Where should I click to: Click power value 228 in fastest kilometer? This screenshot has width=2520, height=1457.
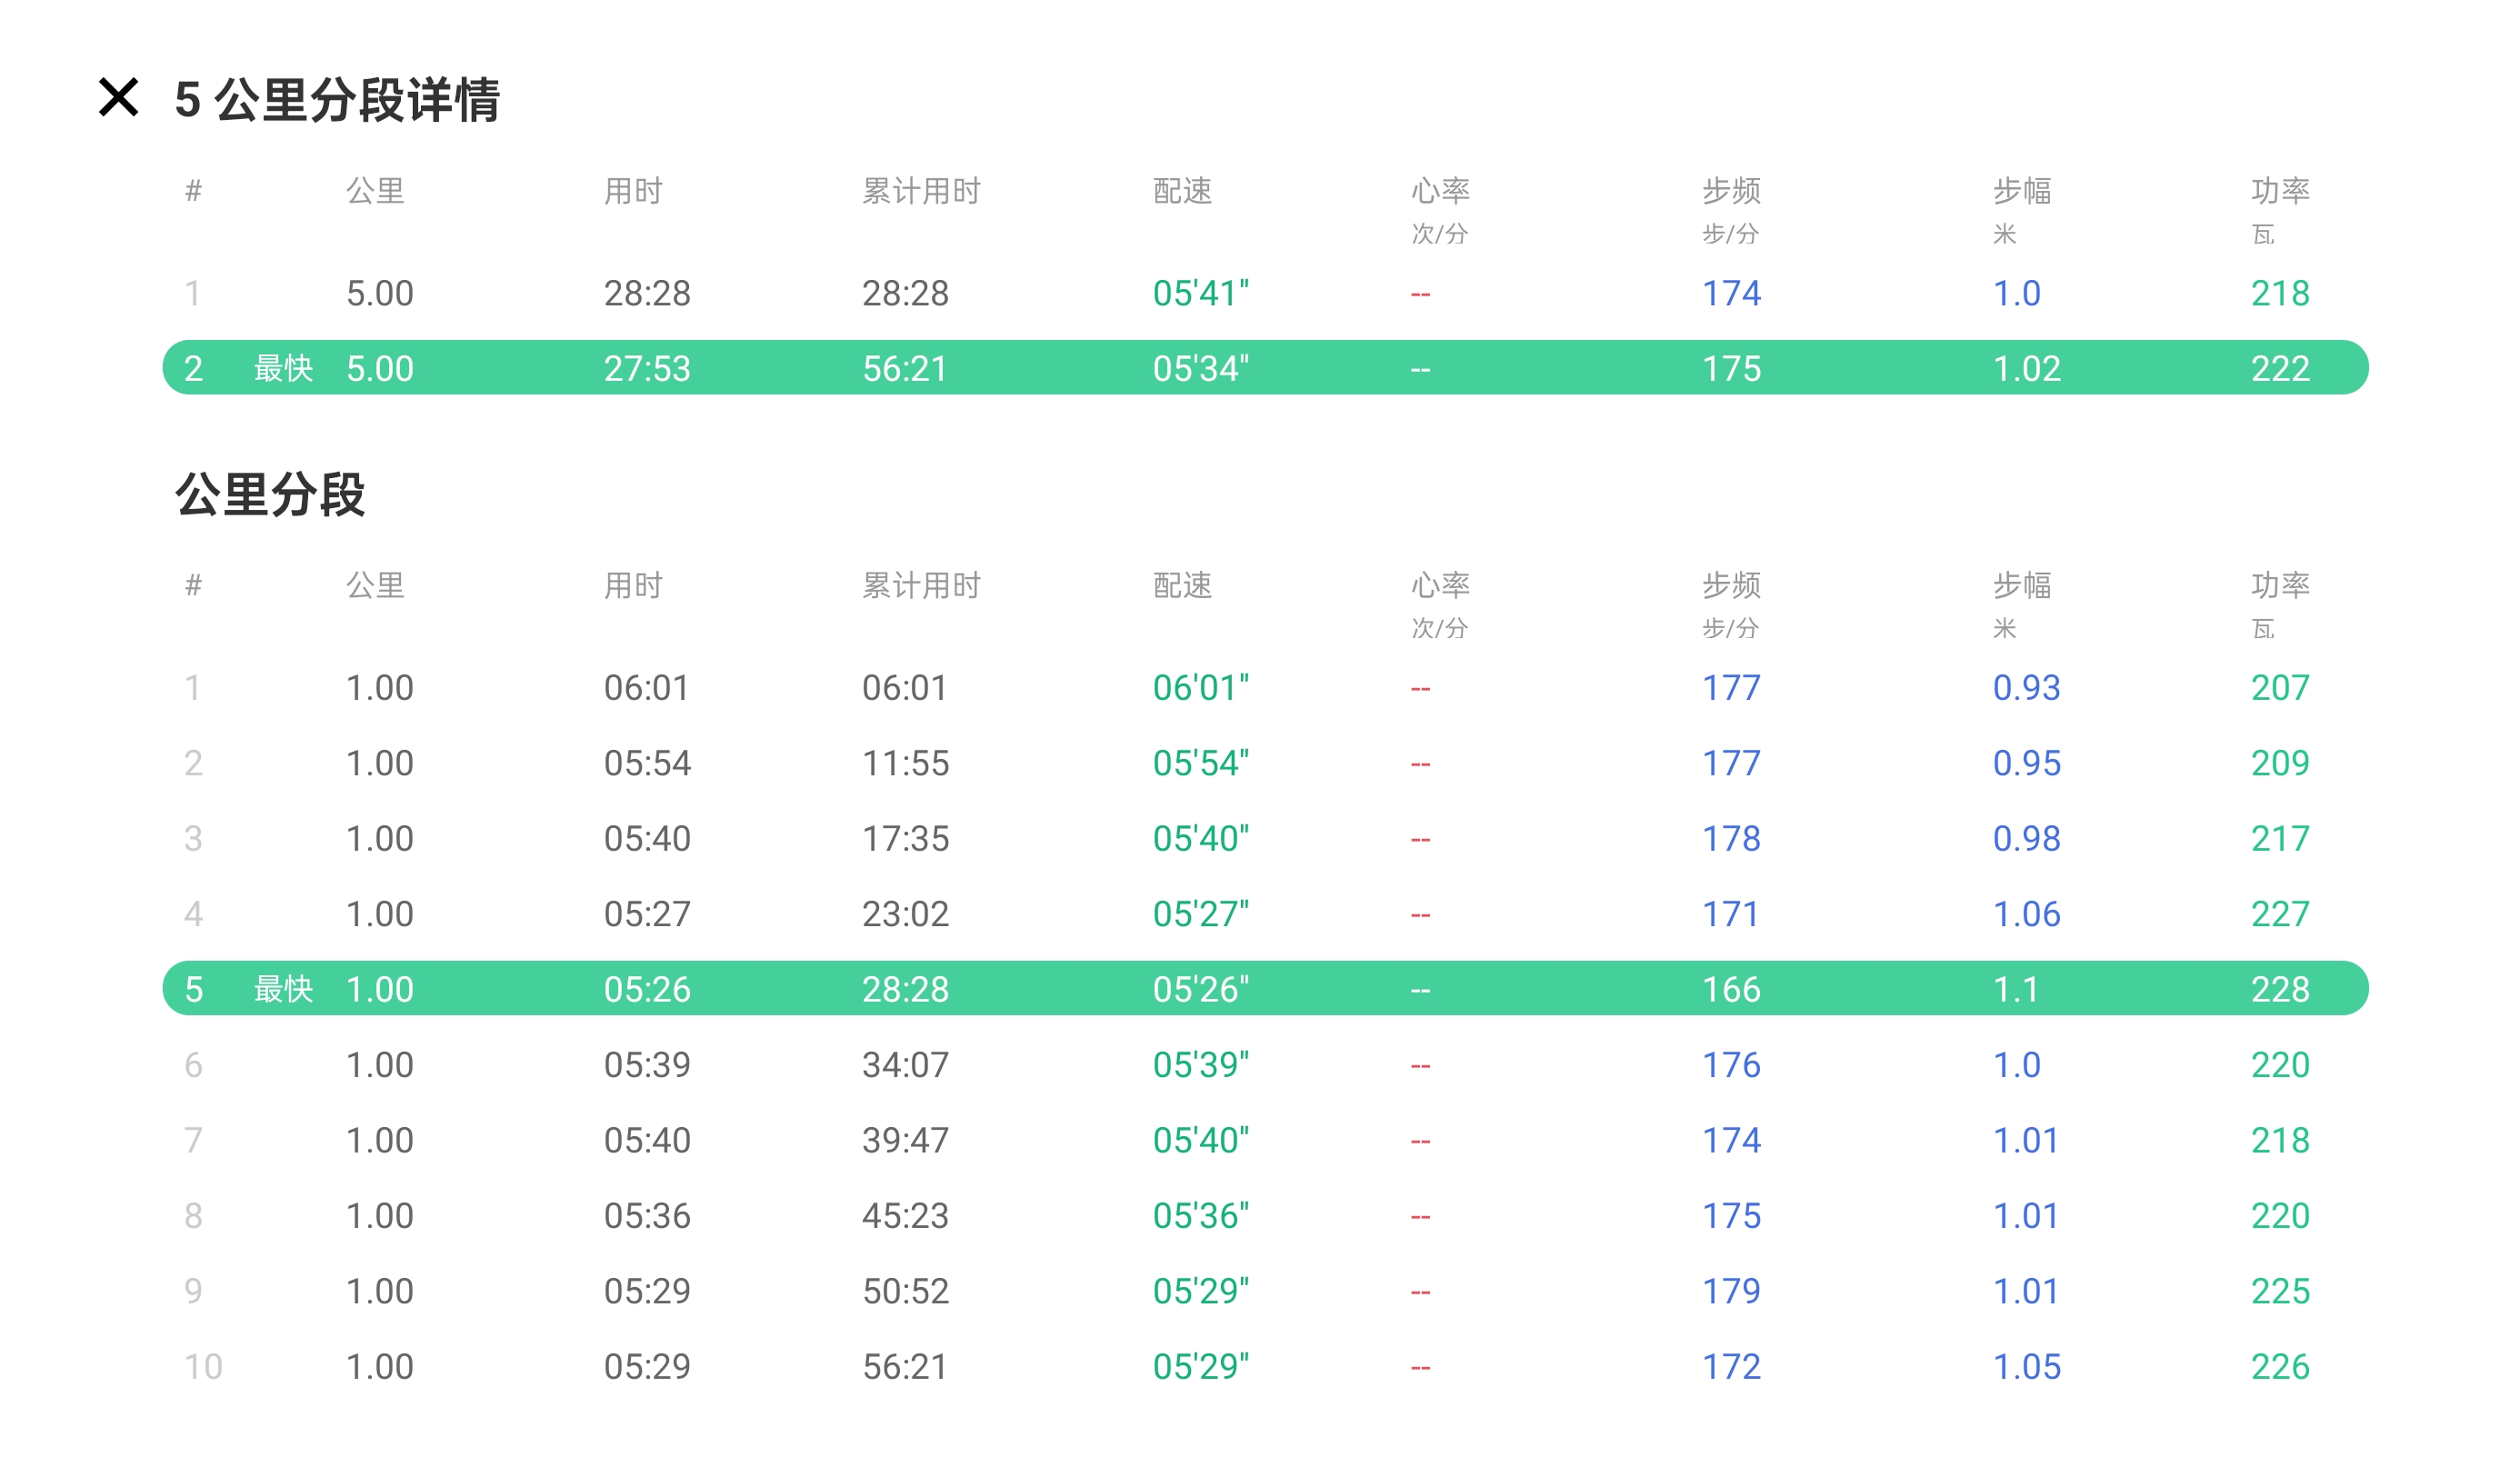(x=2279, y=989)
